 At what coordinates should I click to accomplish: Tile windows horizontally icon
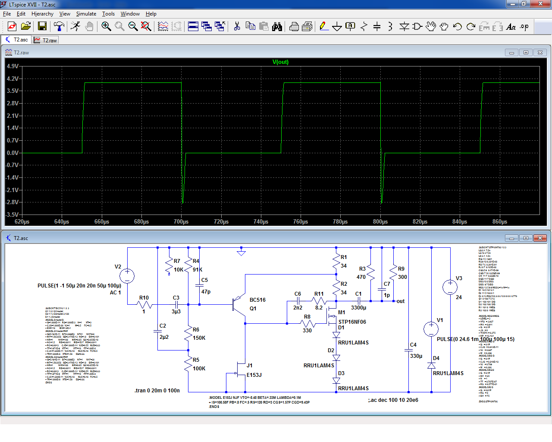tap(193, 26)
